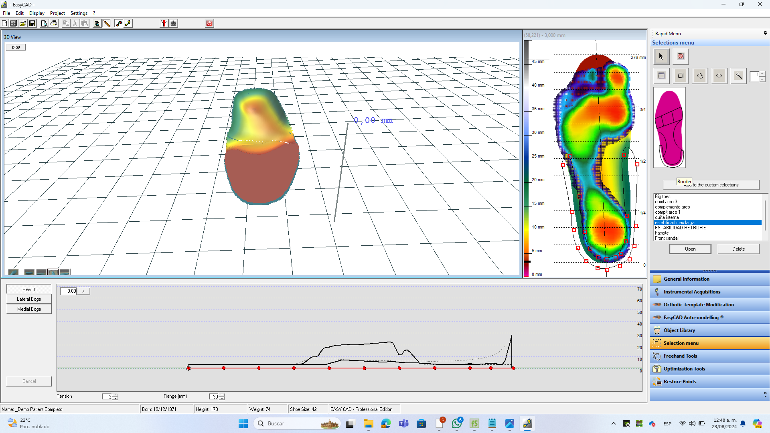This screenshot has width=770, height=433.
Task: Decrease the Range (mm) spinner value
Action: pyautogui.click(x=222, y=399)
